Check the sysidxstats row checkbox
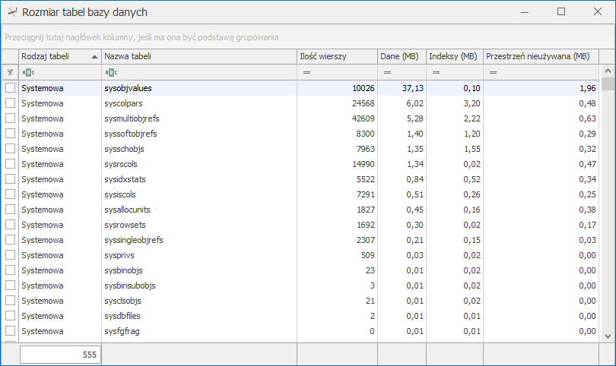The image size is (616, 366). point(10,179)
